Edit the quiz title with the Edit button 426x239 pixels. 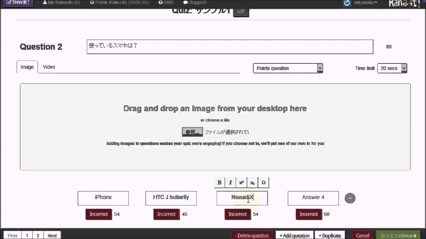pos(241,11)
